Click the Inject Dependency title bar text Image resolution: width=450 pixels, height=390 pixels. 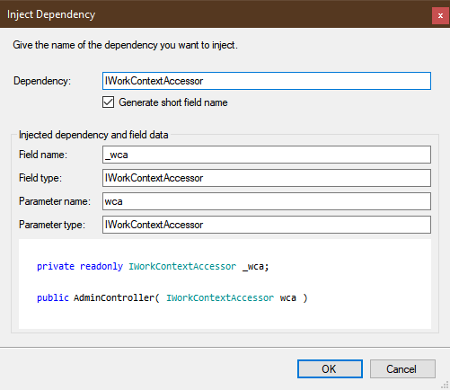pyautogui.click(x=51, y=14)
